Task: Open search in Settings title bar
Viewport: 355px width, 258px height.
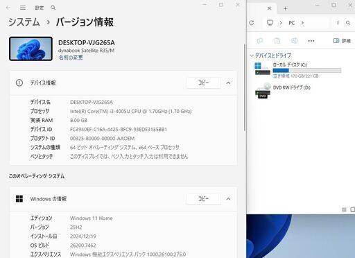Action: [53, 8]
